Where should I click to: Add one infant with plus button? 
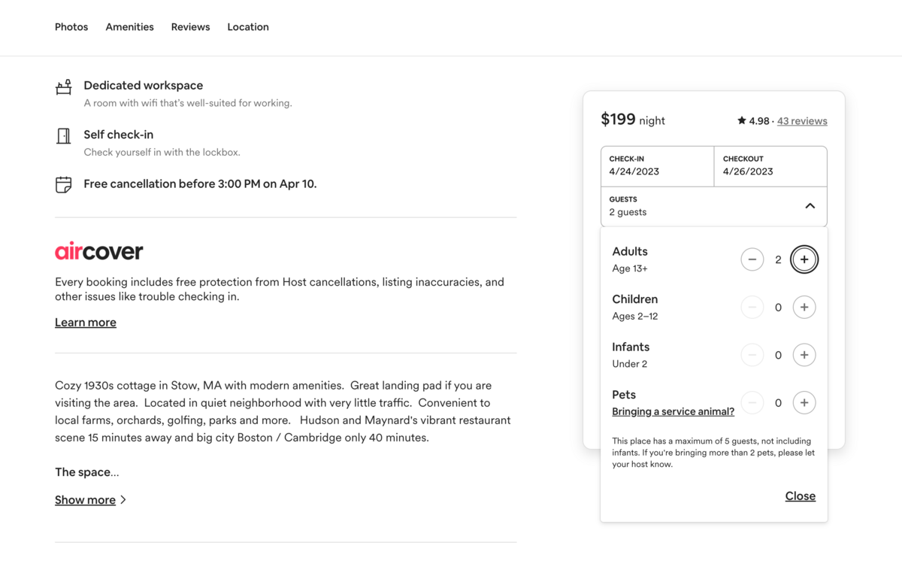point(804,355)
